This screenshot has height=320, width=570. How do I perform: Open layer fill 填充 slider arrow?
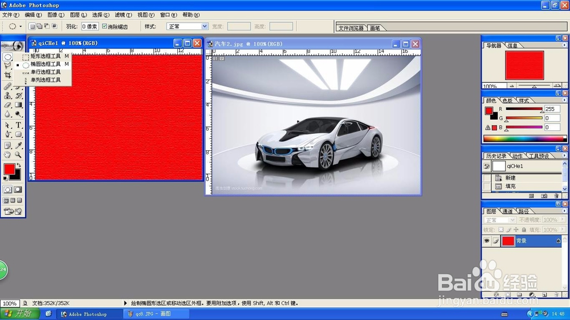click(563, 229)
